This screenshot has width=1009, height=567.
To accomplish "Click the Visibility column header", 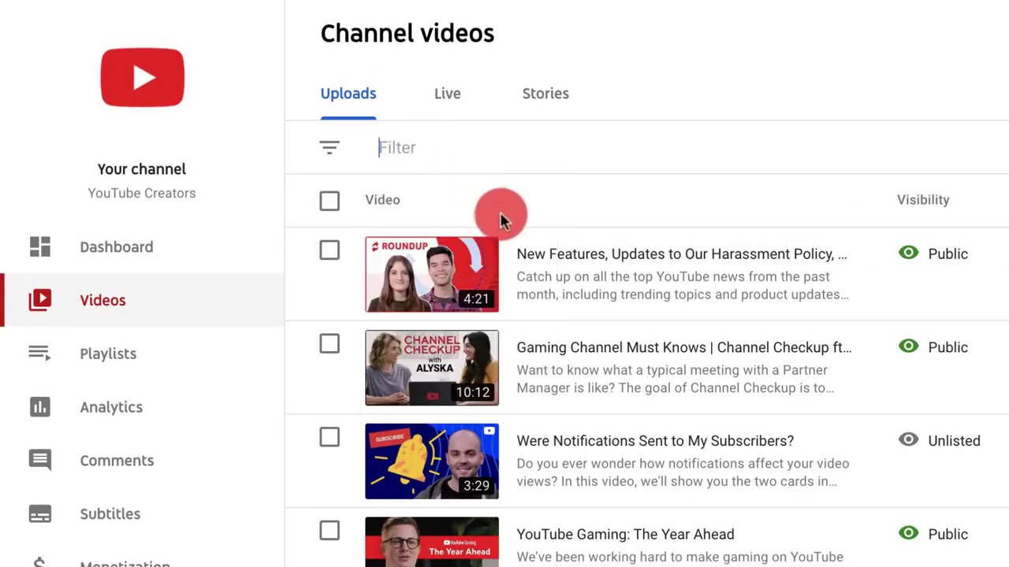I will [923, 200].
